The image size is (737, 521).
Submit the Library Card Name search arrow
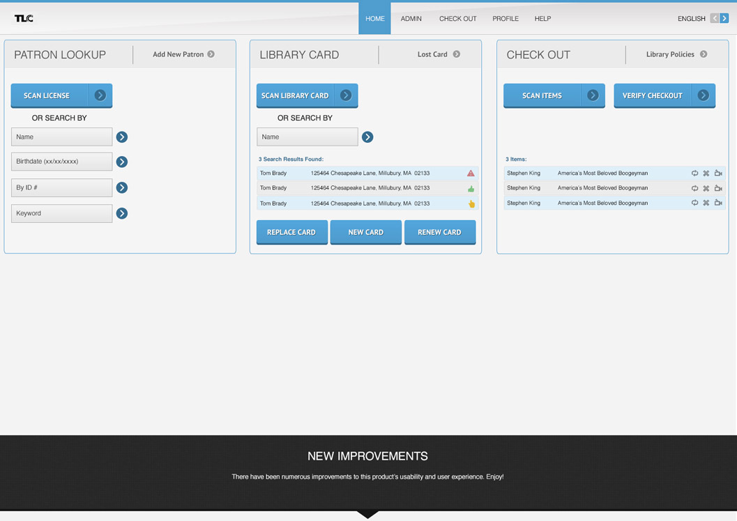[x=367, y=137]
